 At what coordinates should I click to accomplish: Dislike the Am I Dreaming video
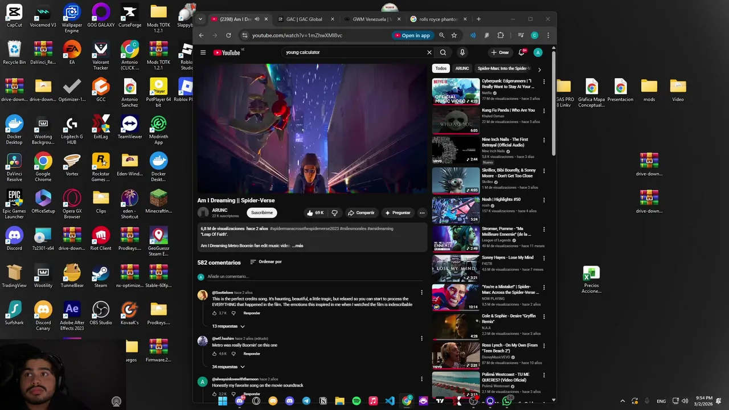335,212
